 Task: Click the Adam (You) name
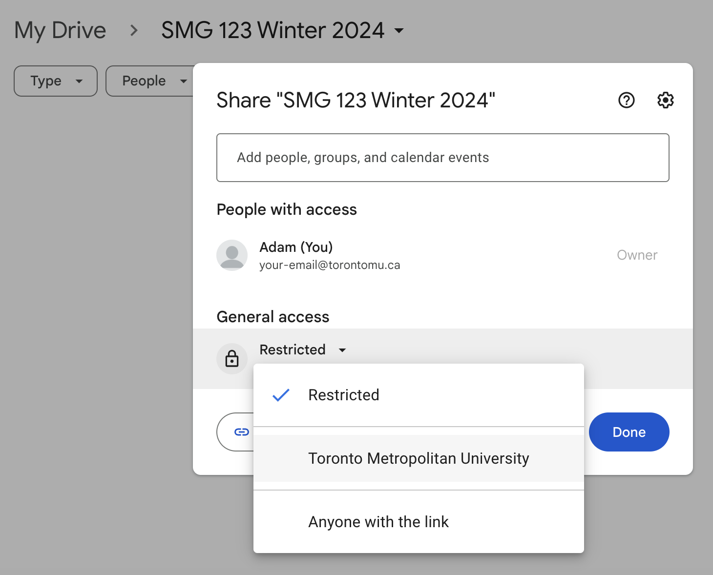coord(296,247)
